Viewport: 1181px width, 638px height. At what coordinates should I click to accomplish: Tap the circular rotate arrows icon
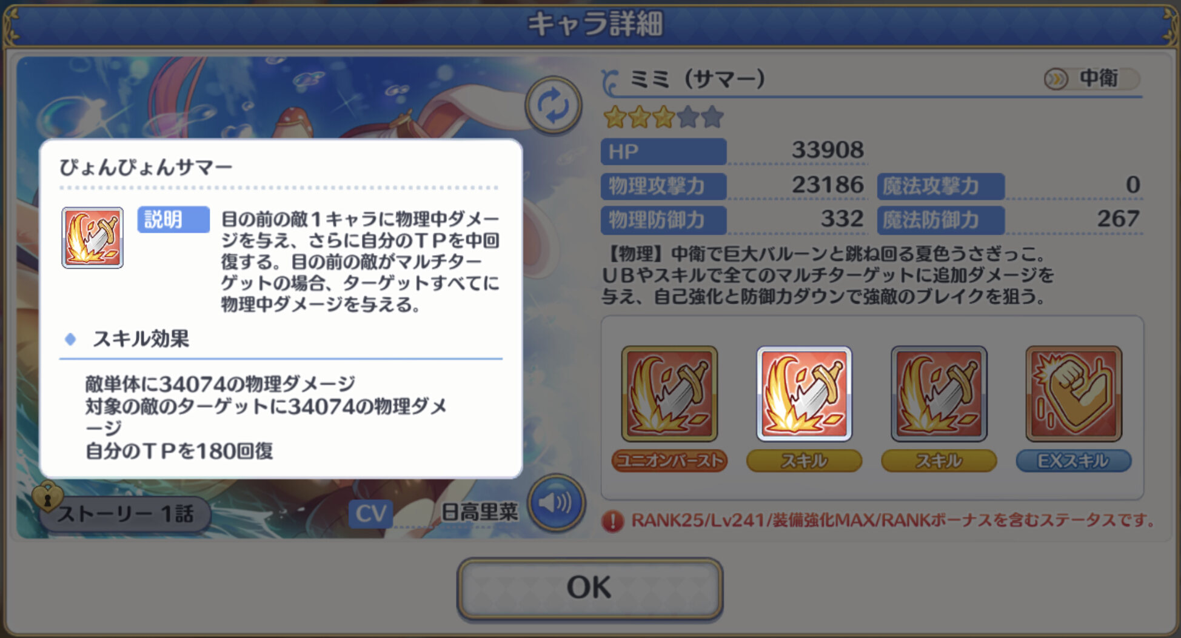[x=553, y=105]
